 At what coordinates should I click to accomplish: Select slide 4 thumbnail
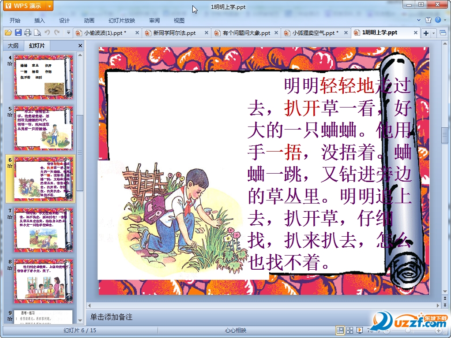coord(43,77)
